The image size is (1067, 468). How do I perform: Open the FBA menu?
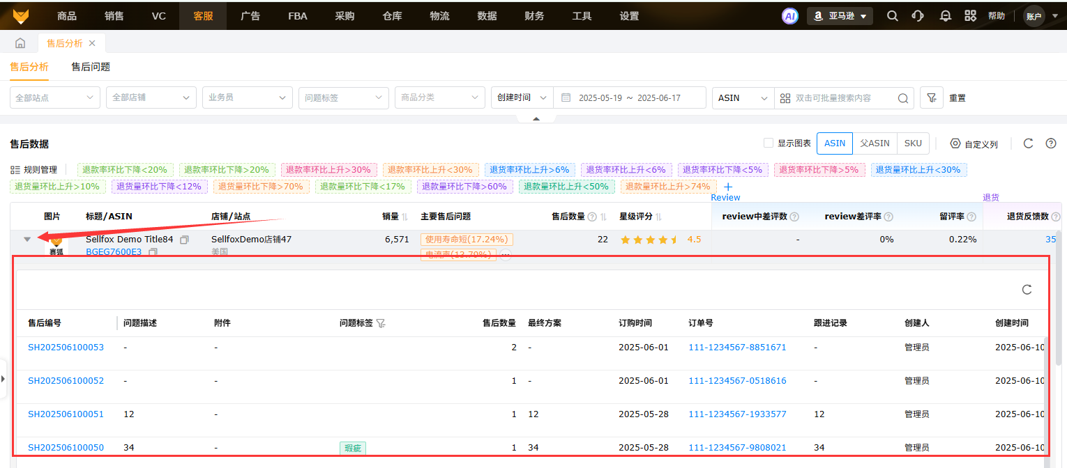tap(297, 16)
